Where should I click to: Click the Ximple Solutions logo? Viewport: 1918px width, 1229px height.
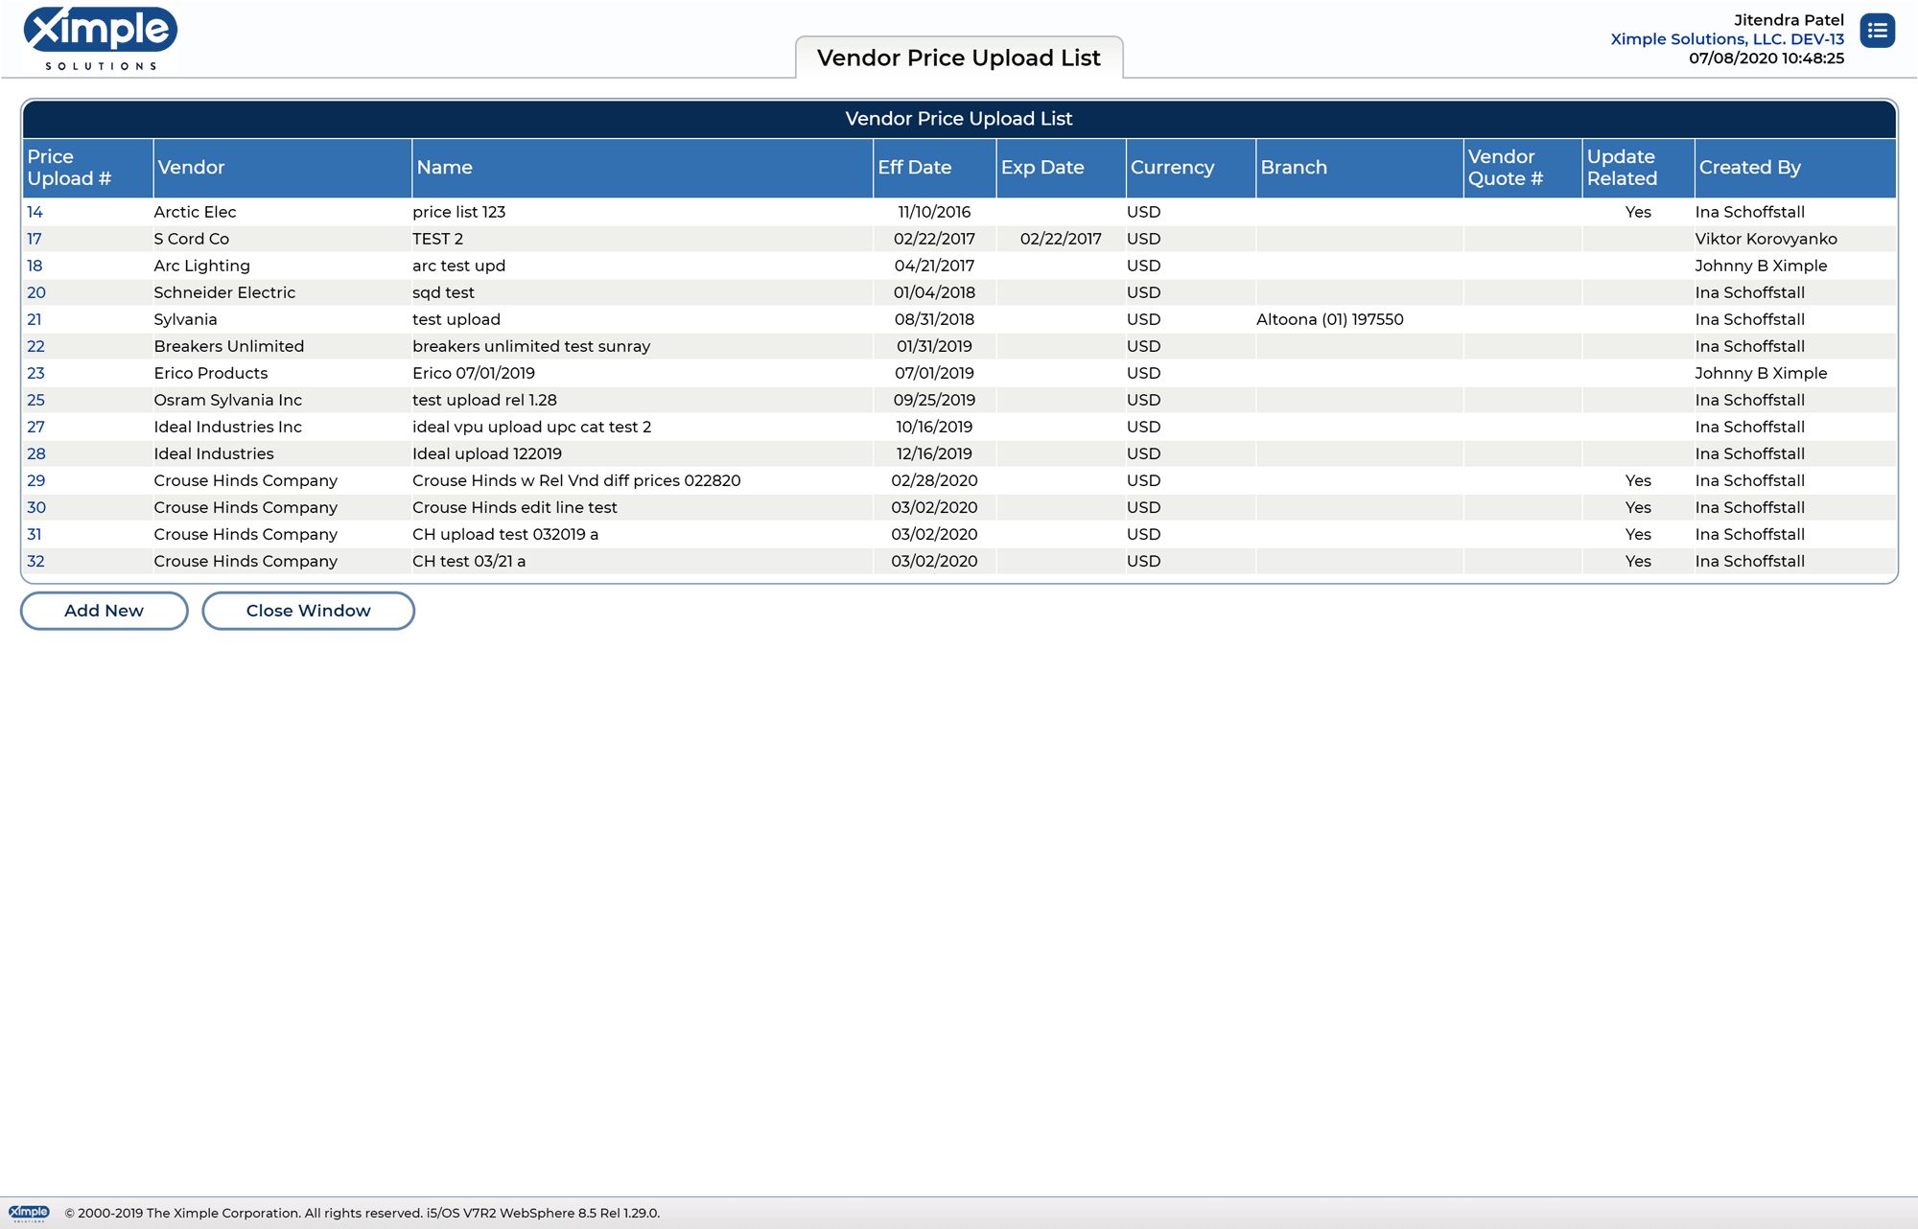pyautogui.click(x=101, y=38)
